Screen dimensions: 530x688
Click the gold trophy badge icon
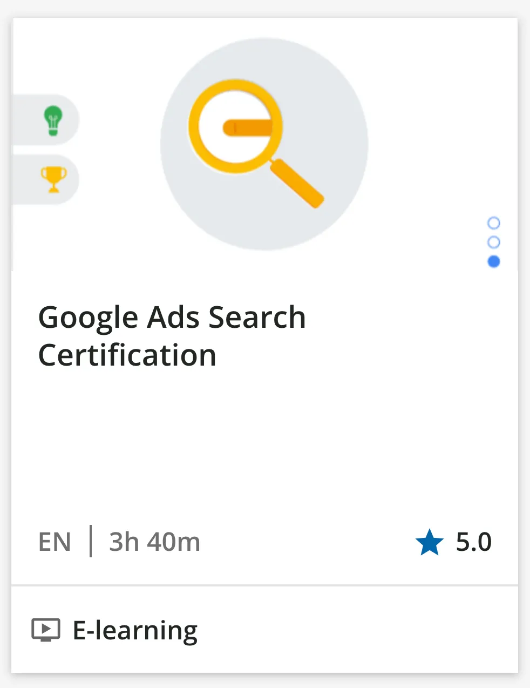(53, 179)
